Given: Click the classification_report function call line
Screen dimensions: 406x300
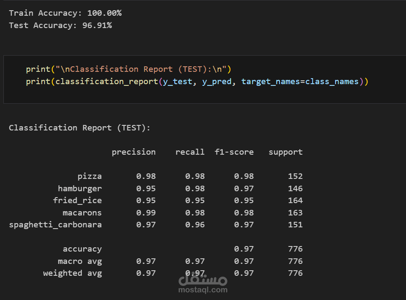Looking at the screenshot, I should [x=197, y=82].
